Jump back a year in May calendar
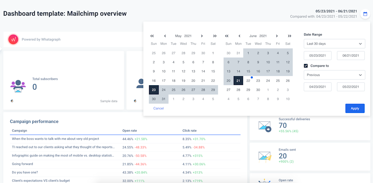 tap(152, 36)
